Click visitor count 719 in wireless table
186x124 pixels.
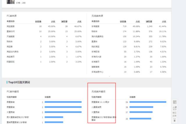pos(125,26)
